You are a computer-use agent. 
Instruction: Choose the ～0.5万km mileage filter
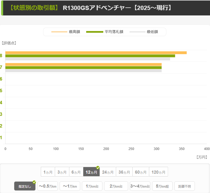48,186
